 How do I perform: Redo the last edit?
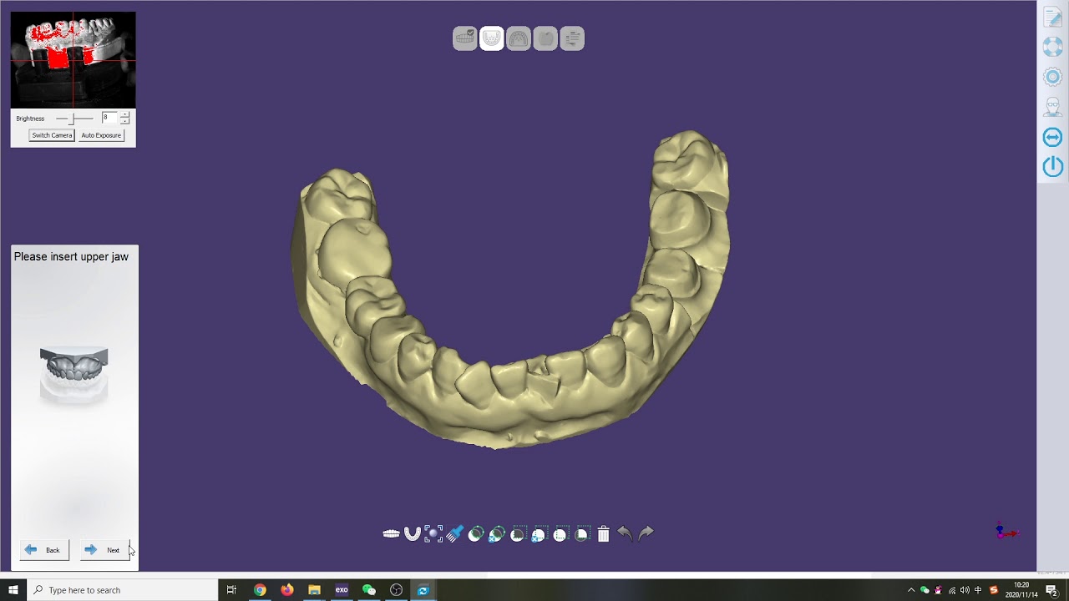pyautogui.click(x=646, y=533)
